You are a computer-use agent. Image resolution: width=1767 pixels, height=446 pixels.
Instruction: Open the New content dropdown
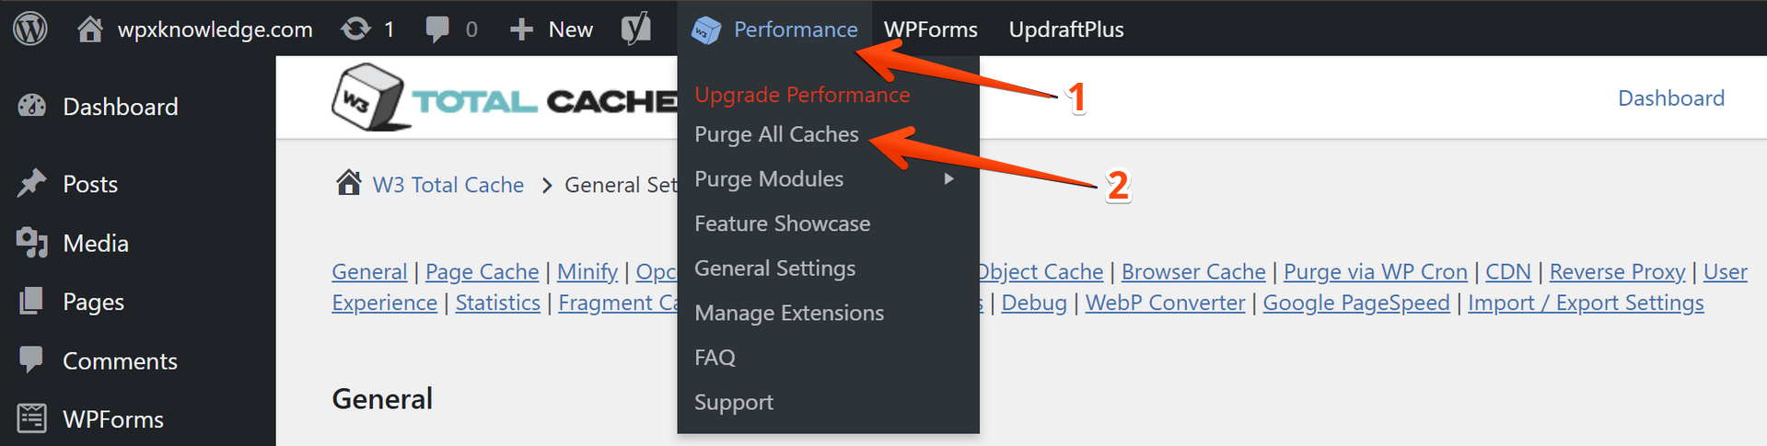click(552, 29)
